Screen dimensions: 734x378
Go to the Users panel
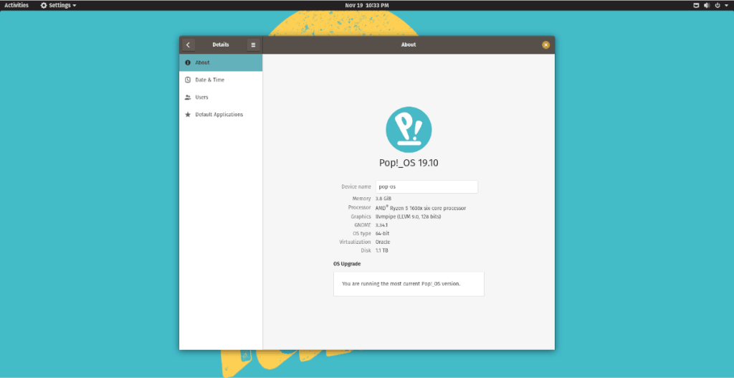[x=221, y=97]
